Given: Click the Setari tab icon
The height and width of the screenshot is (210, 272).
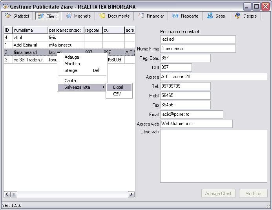Looking at the screenshot, I should click(x=210, y=16).
